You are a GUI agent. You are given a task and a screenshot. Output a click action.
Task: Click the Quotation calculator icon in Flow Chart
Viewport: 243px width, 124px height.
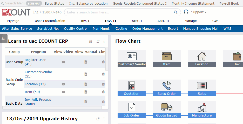click(x=132, y=86)
